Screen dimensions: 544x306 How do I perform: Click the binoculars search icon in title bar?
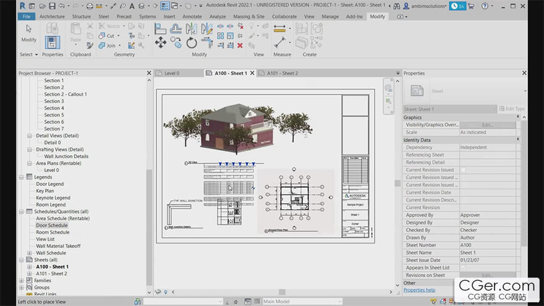click(x=396, y=6)
